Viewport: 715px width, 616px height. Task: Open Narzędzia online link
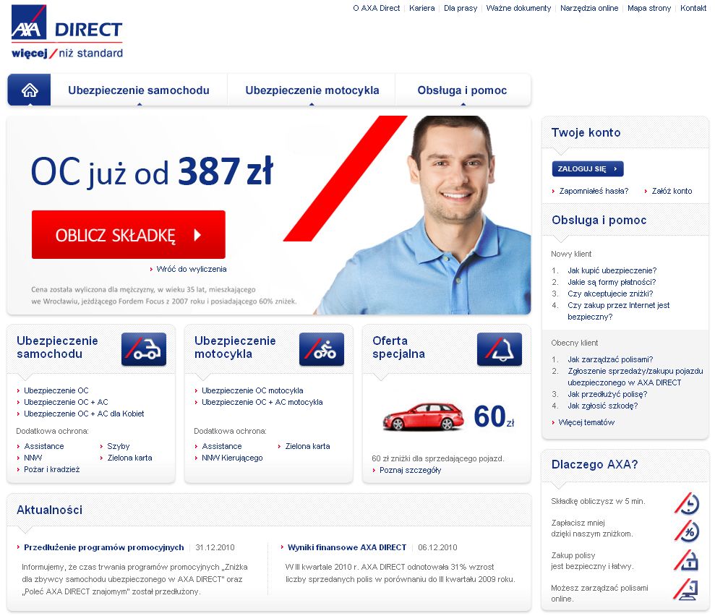[589, 8]
